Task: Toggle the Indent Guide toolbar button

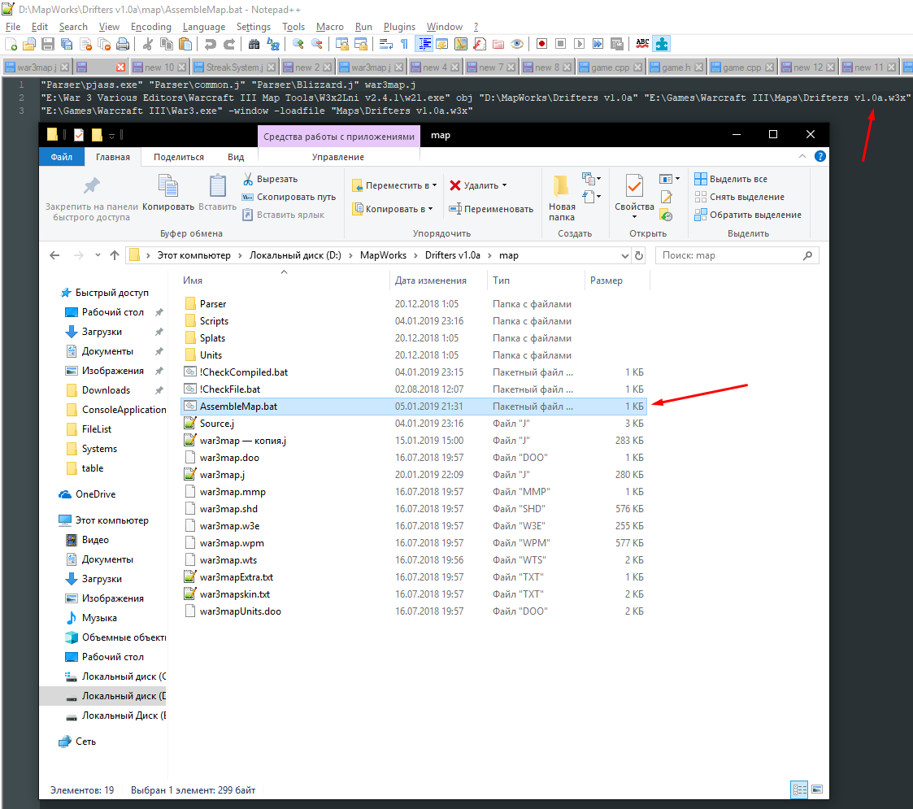Action: (424, 44)
